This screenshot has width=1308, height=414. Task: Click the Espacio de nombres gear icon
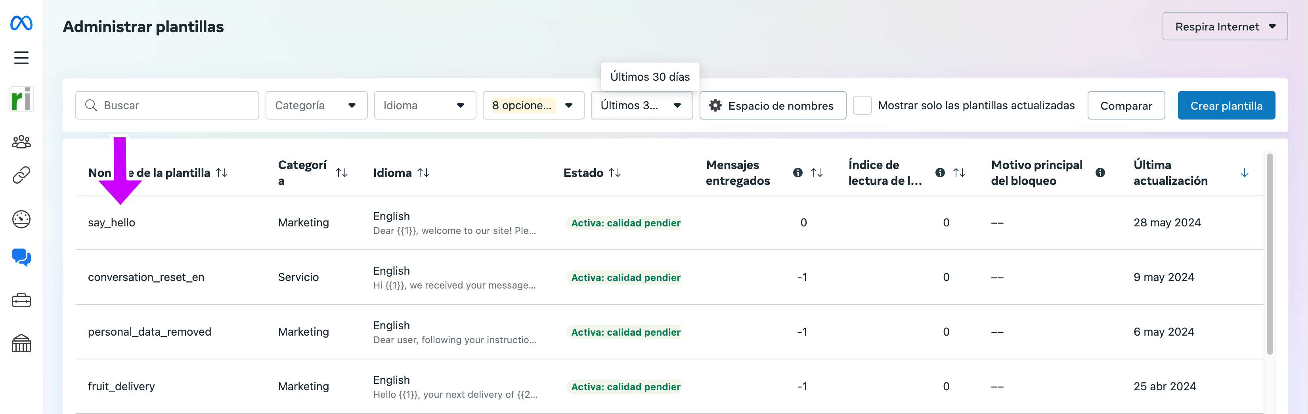coord(716,105)
